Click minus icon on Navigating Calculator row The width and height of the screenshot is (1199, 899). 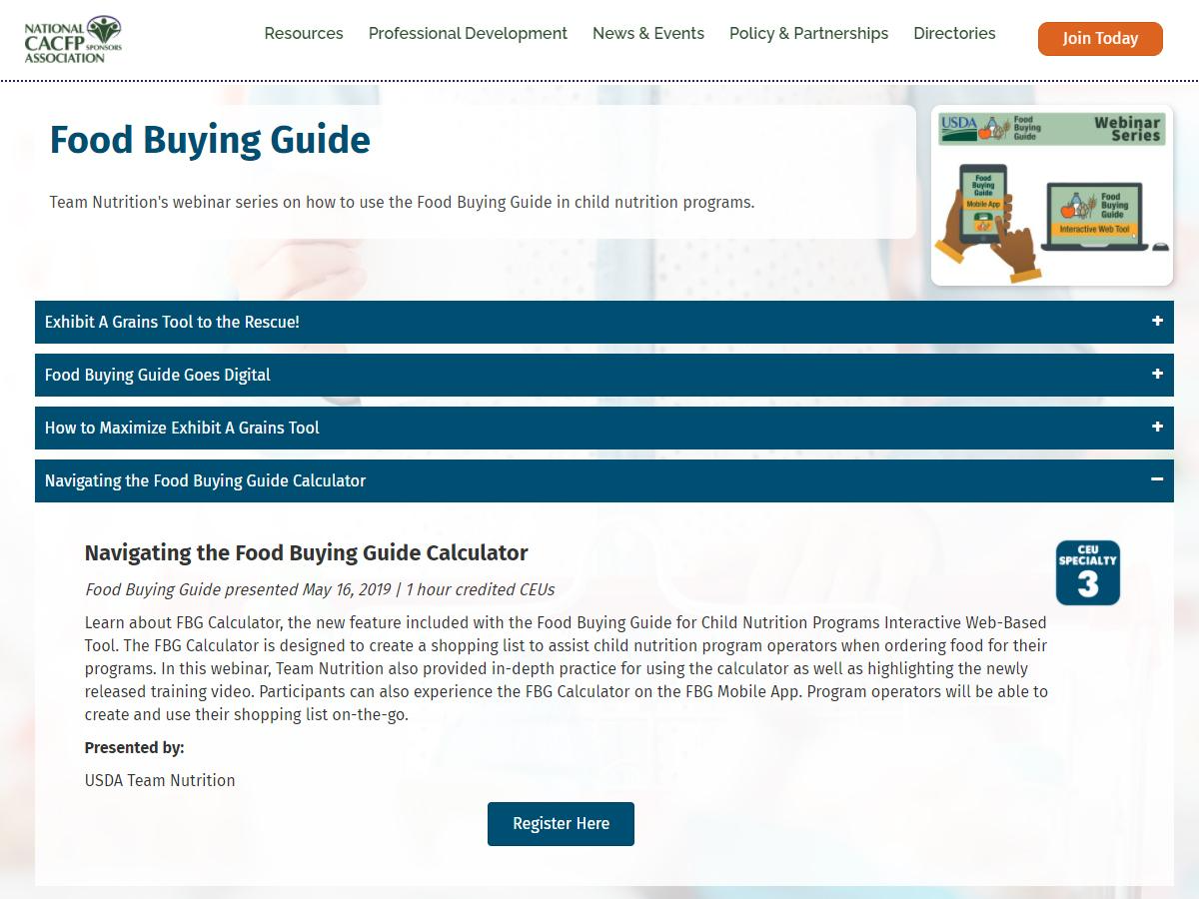pyautogui.click(x=1157, y=480)
